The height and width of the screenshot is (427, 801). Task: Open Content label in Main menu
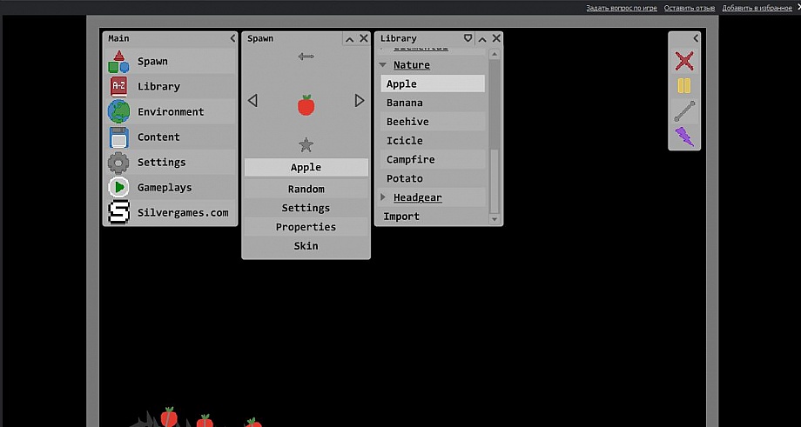pos(158,137)
